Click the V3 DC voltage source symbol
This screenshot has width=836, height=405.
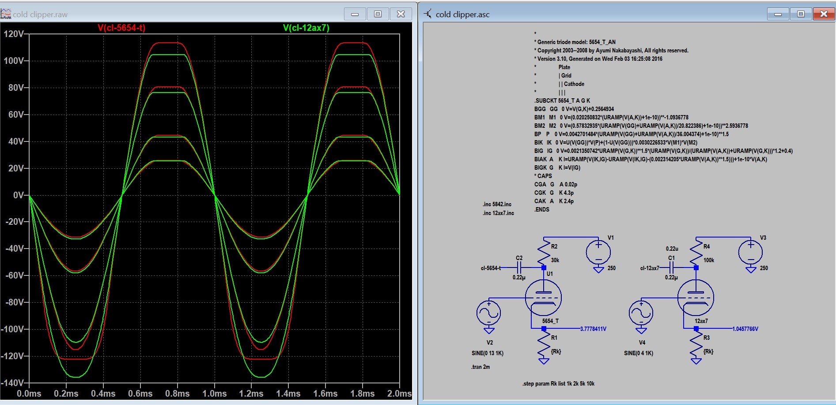[751, 253]
